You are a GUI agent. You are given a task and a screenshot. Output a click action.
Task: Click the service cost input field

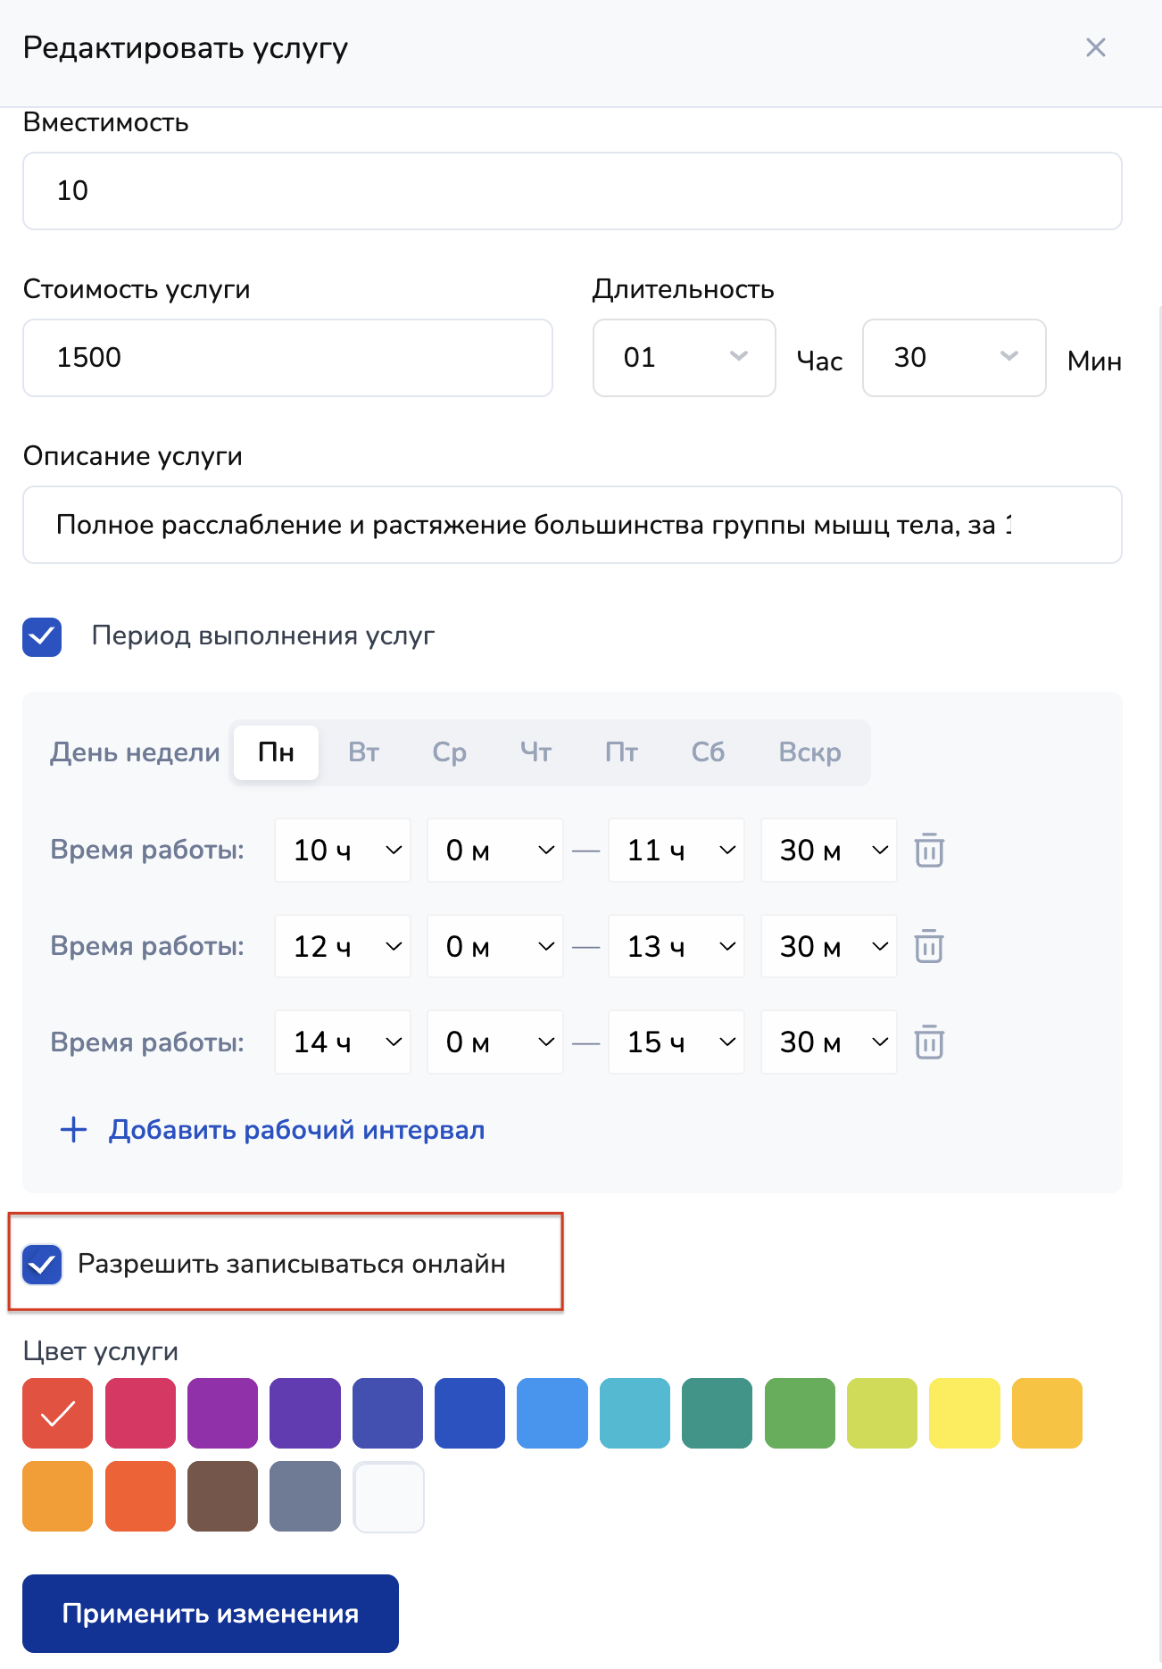287,358
